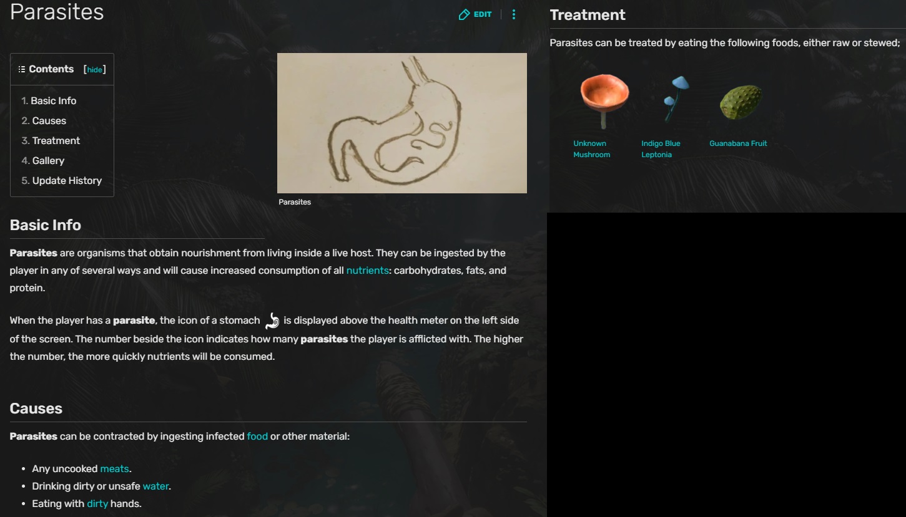Open the Parasites stomach drawing thumbnail
This screenshot has width=906, height=517.
click(x=402, y=123)
